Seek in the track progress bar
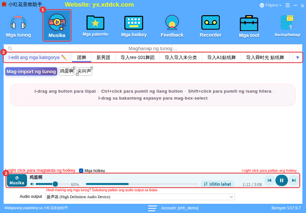This screenshot has width=306, height=213. pos(142,184)
